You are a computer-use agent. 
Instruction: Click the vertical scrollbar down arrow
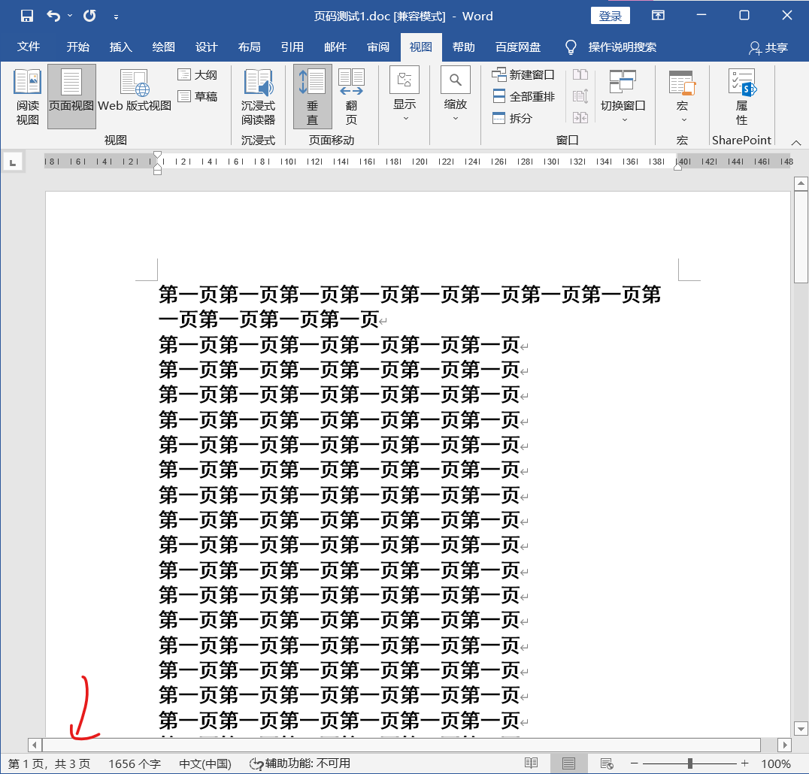pyautogui.click(x=801, y=729)
